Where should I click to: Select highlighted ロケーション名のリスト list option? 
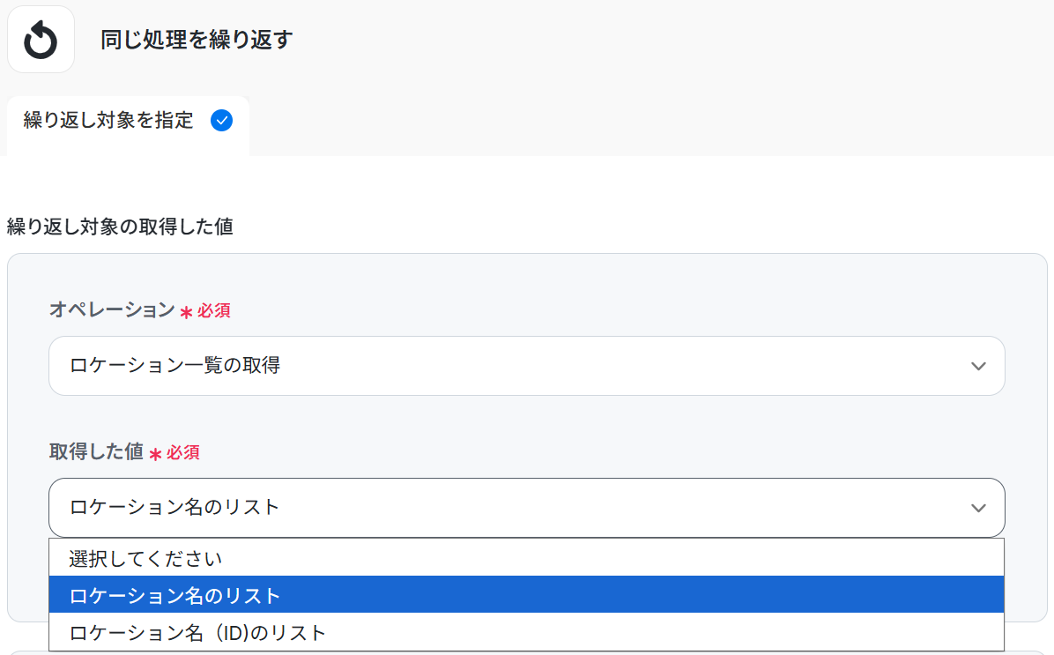(174, 595)
